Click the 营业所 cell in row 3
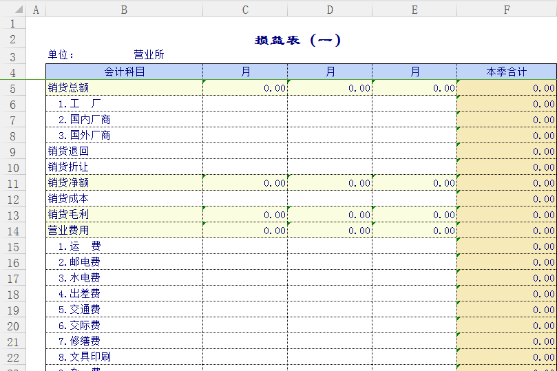 tap(149, 55)
